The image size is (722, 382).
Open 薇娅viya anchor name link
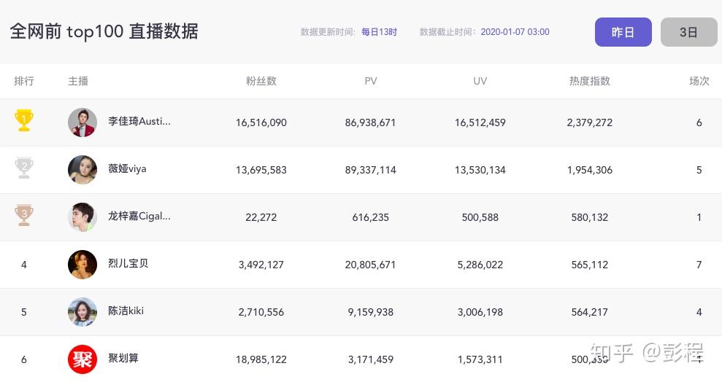click(127, 168)
